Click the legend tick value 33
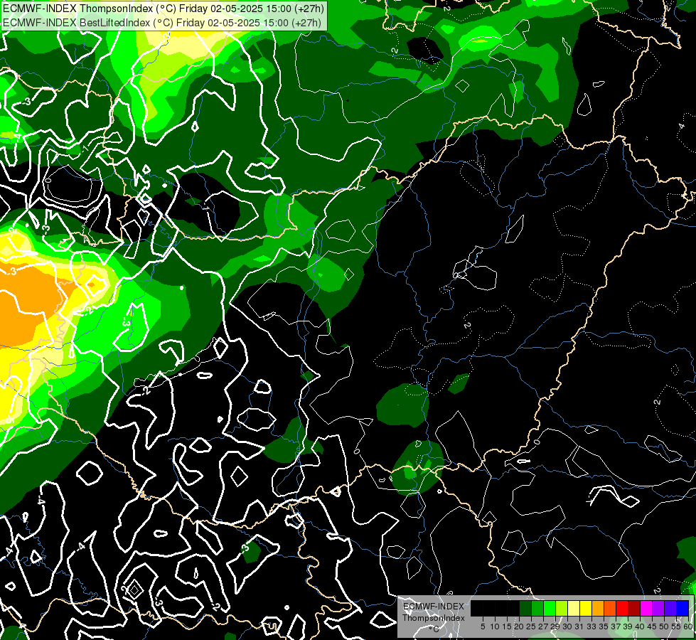The width and height of the screenshot is (696, 640). (x=591, y=626)
